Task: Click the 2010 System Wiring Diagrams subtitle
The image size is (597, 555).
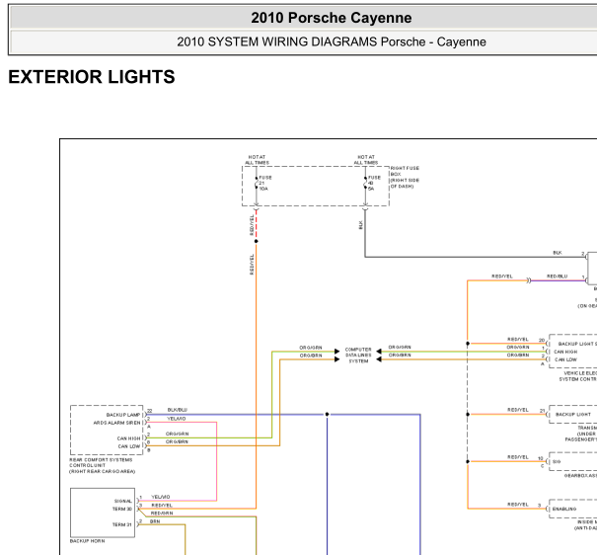Action: [x=332, y=41]
